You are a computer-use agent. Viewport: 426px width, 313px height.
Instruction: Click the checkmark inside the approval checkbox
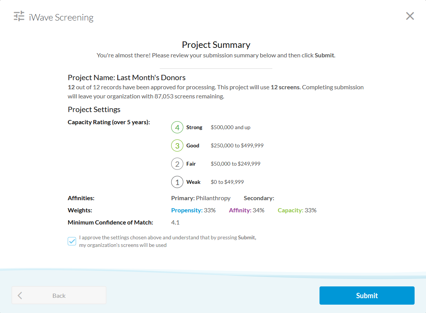72,241
